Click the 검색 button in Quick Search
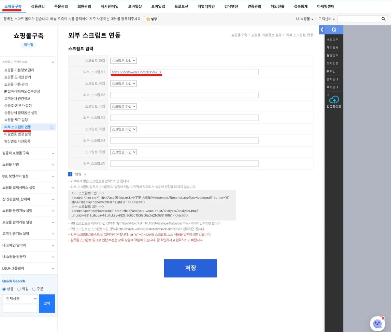Viewport: 391px width, 332px height. click(x=47, y=303)
